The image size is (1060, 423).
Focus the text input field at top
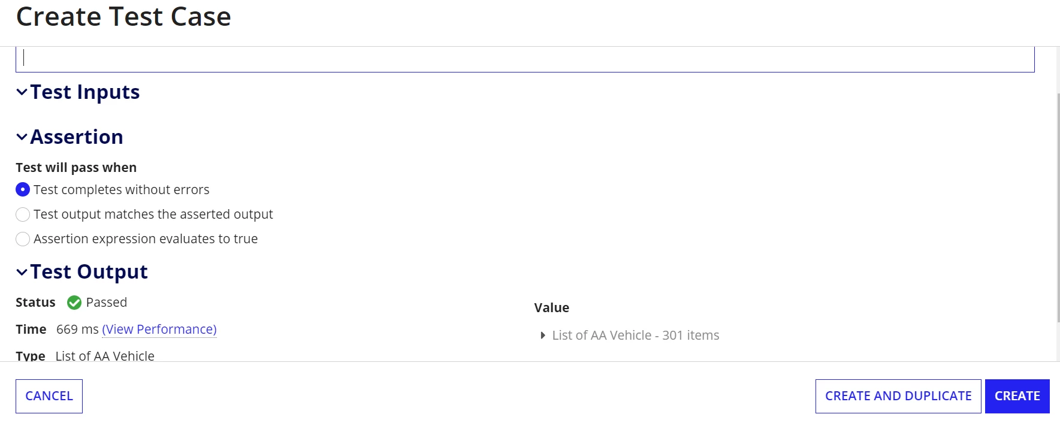[525, 59]
